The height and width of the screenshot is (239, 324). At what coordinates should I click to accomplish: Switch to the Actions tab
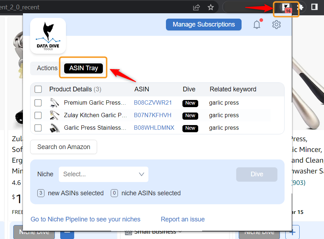coord(47,68)
